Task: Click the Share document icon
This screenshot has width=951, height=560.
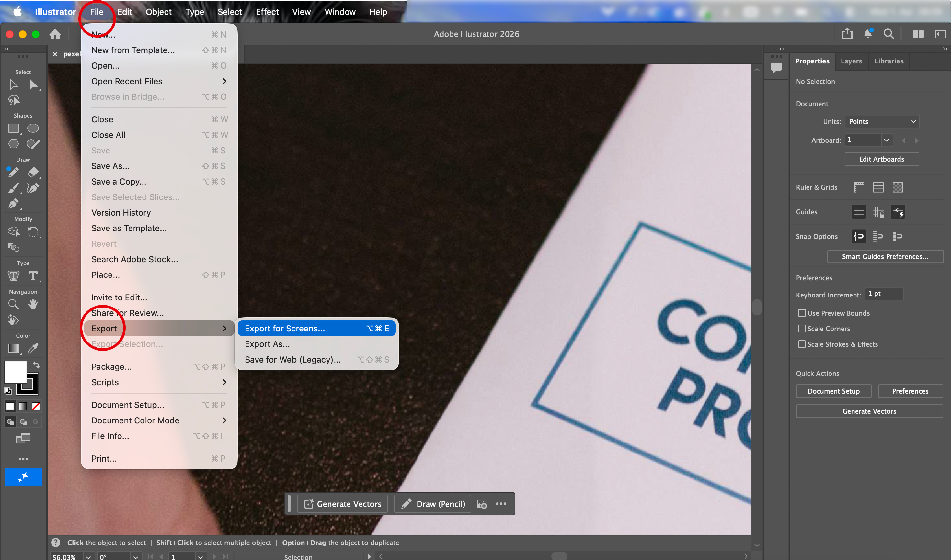Action: point(847,34)
